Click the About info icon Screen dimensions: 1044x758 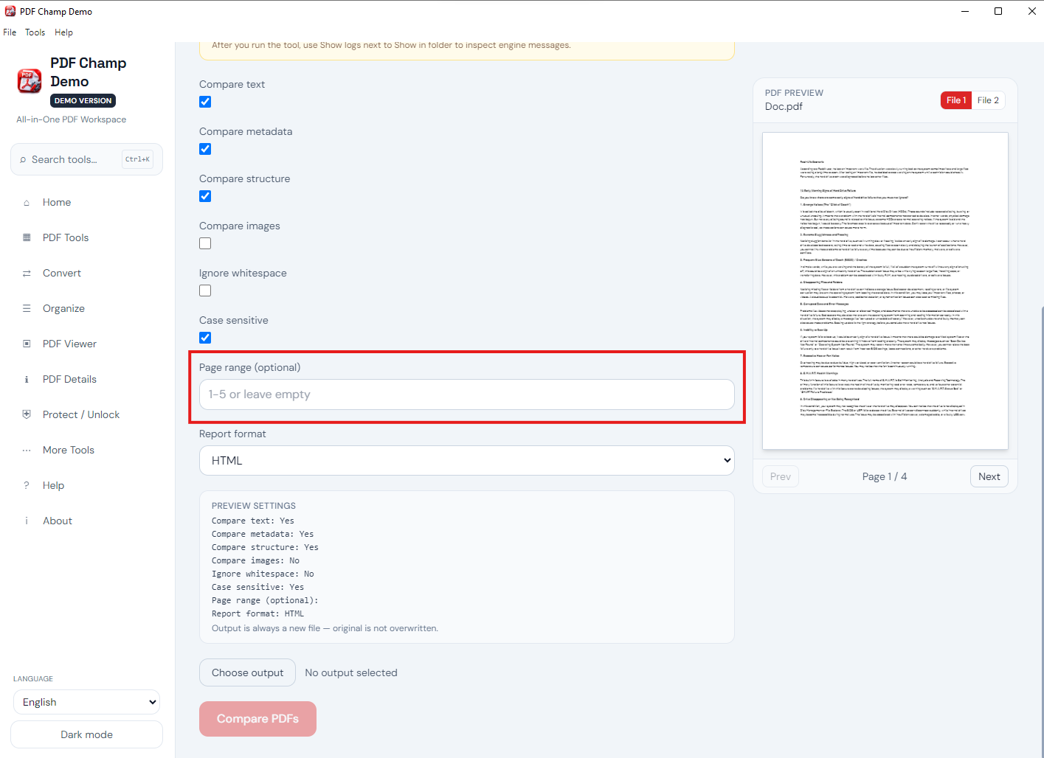point(27,521)
